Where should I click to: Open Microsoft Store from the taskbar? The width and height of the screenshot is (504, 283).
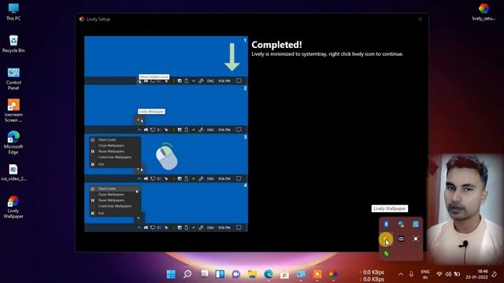point(284,274)
